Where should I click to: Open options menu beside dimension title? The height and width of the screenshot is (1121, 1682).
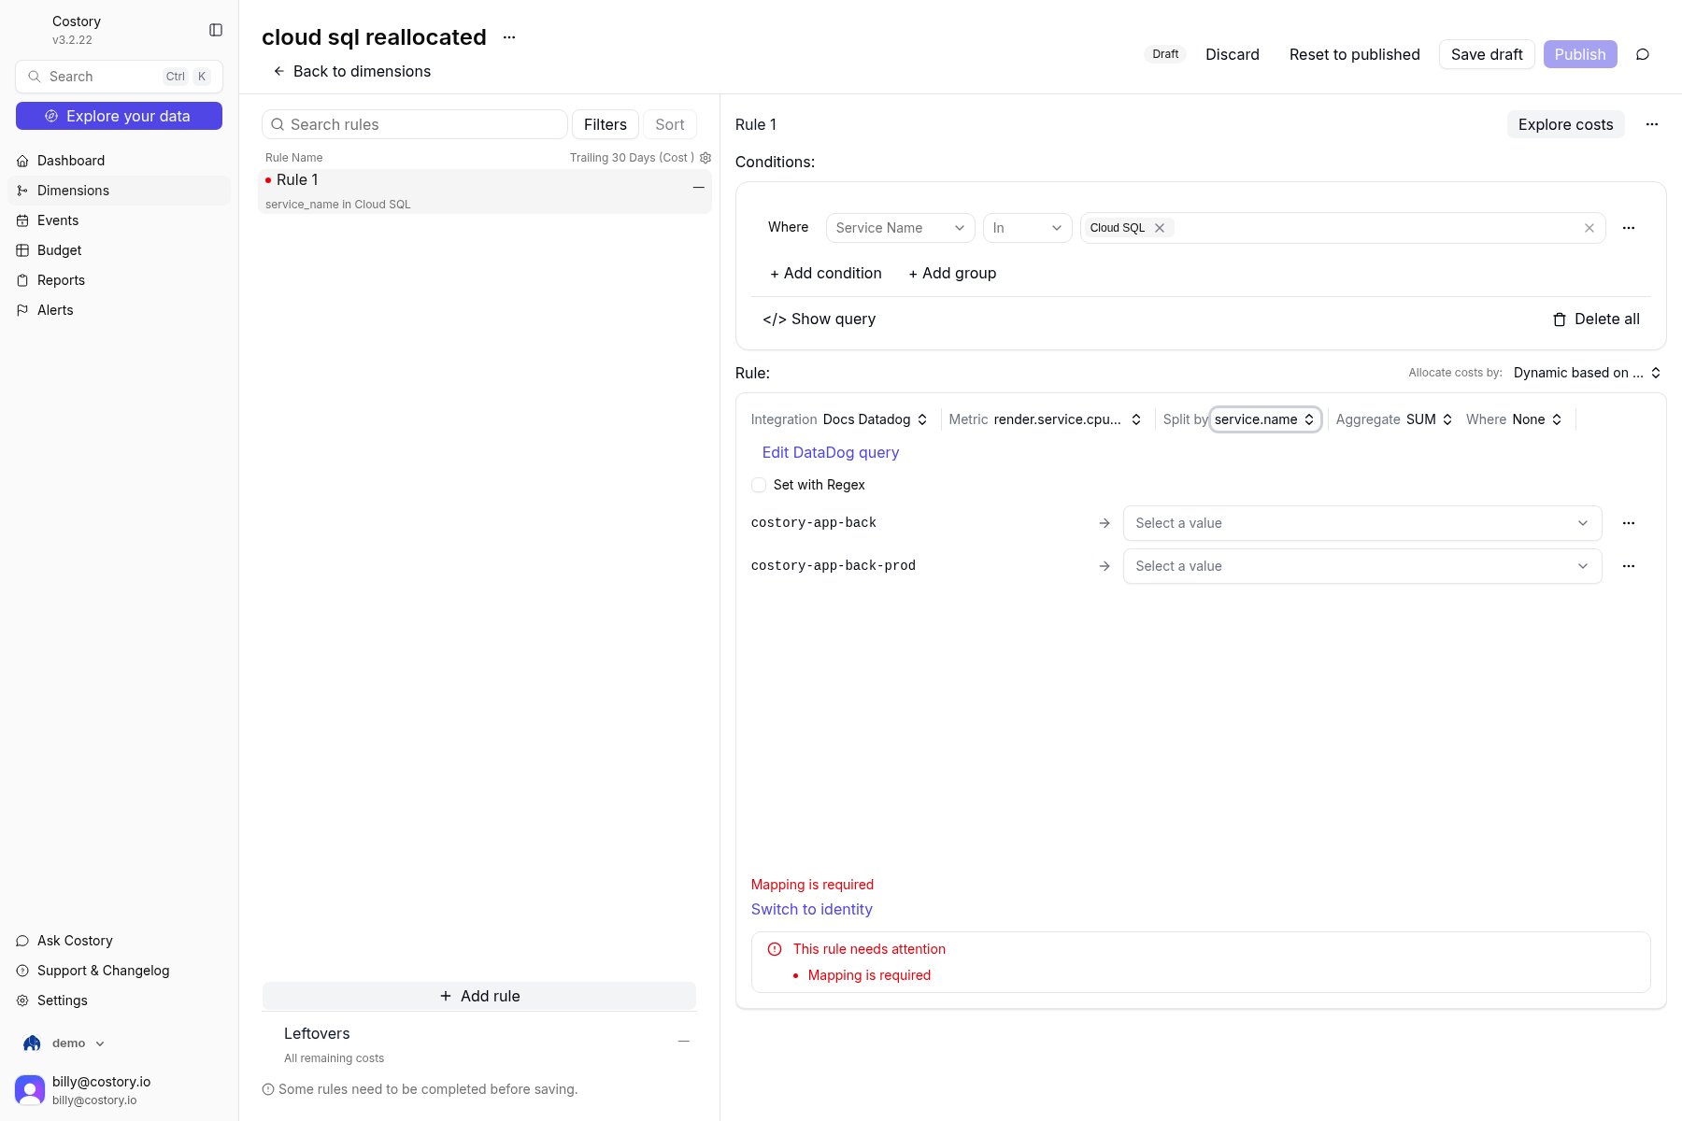(509, 37)
